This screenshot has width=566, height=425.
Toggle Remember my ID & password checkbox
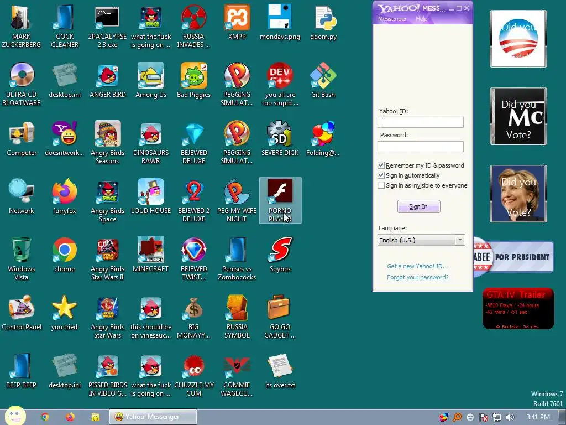[x=381, y=165]
